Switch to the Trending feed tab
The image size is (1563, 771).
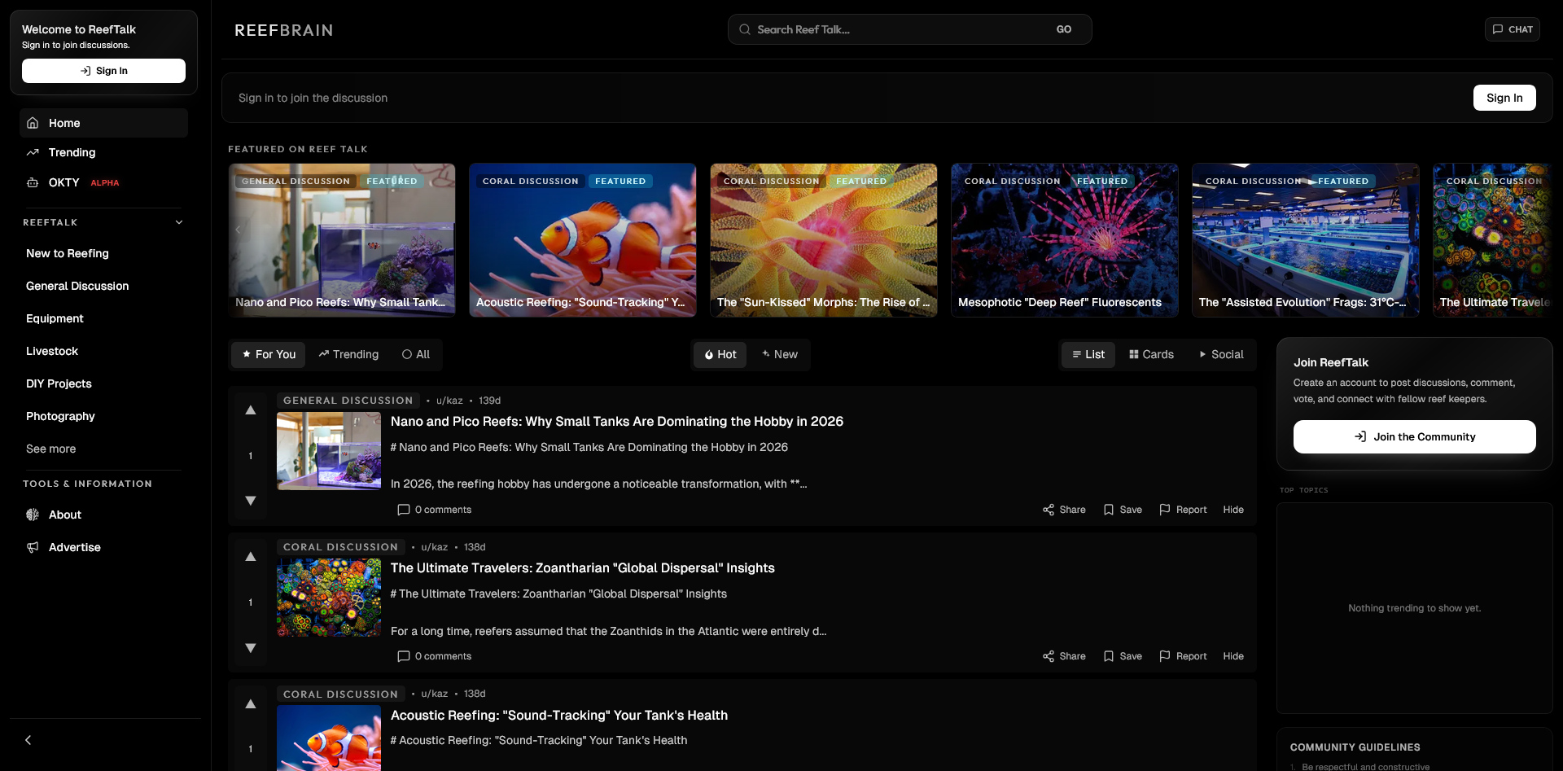pyautogui.click(x=348, y=354)
